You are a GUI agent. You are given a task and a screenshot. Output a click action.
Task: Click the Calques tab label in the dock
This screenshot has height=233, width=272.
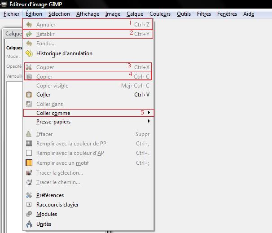click(14, 48)
